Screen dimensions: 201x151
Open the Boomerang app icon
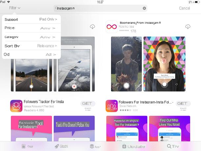(112, 27)
